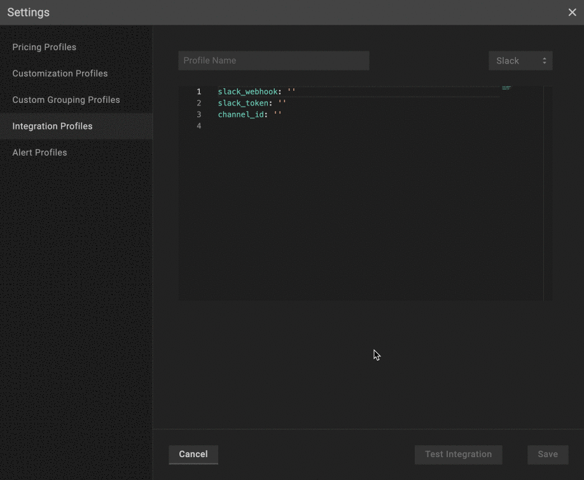Click the editor minimap preview

[506, 88]
